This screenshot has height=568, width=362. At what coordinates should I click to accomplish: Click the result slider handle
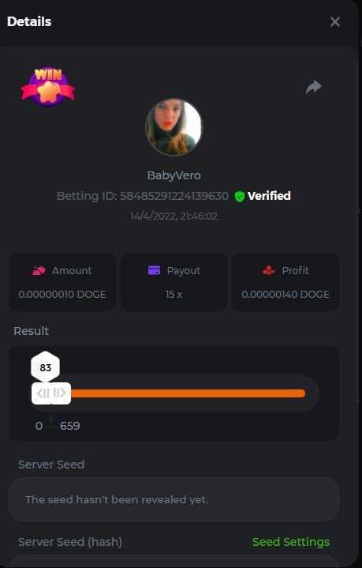point(51,393)
